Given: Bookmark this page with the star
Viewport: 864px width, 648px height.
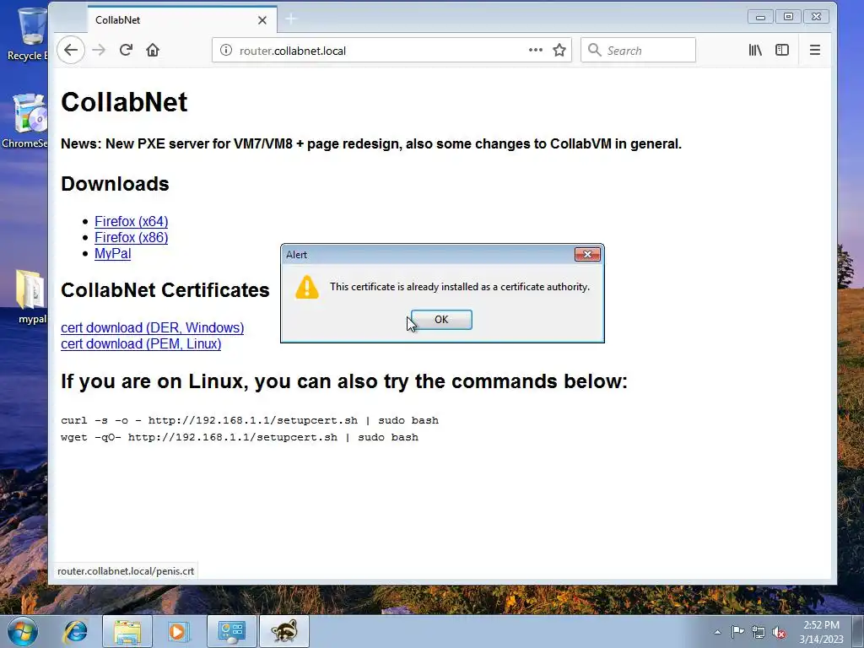Looking at the screenshot, I should click(559, 50).
